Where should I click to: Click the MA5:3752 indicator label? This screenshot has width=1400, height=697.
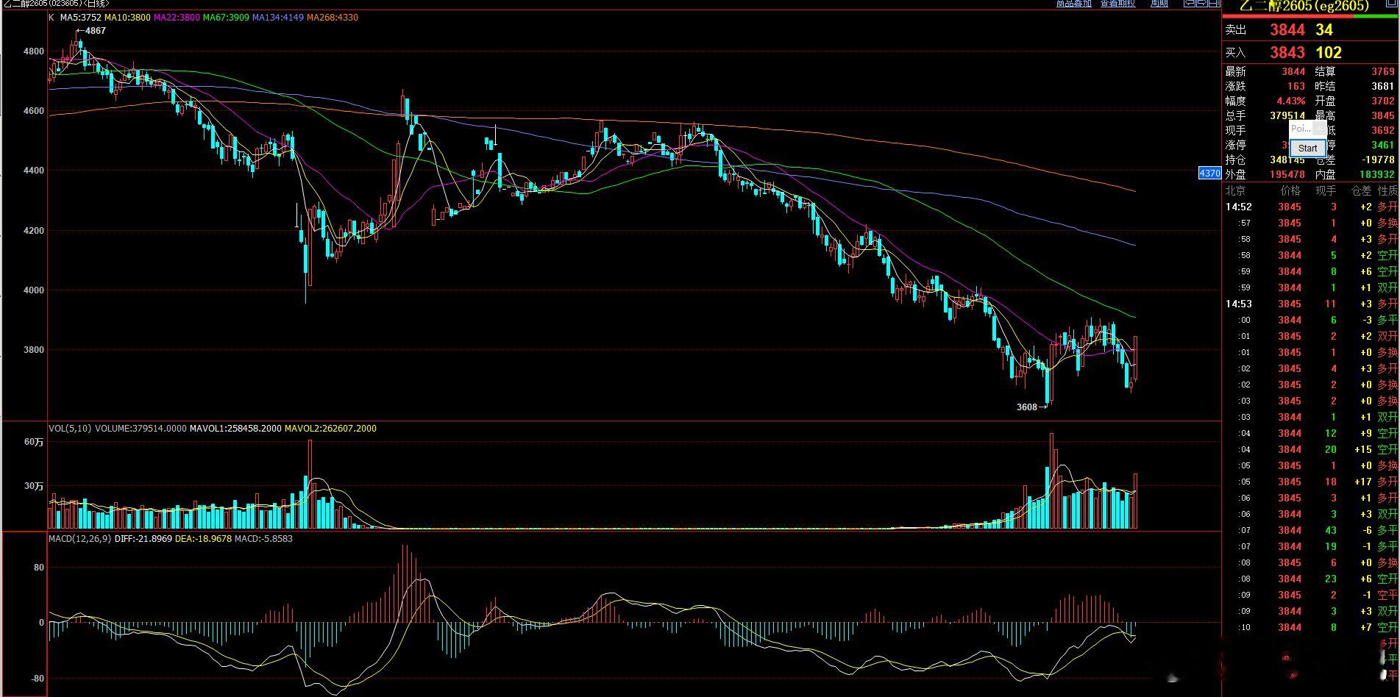pos(80,17)
